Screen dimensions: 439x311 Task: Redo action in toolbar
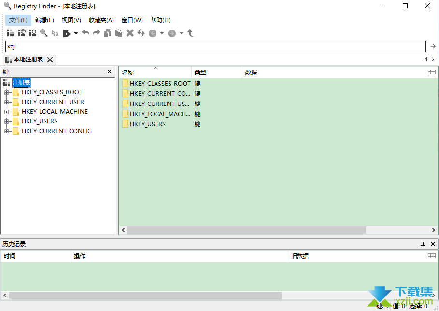pyautogui.click(x=96, y=33)
